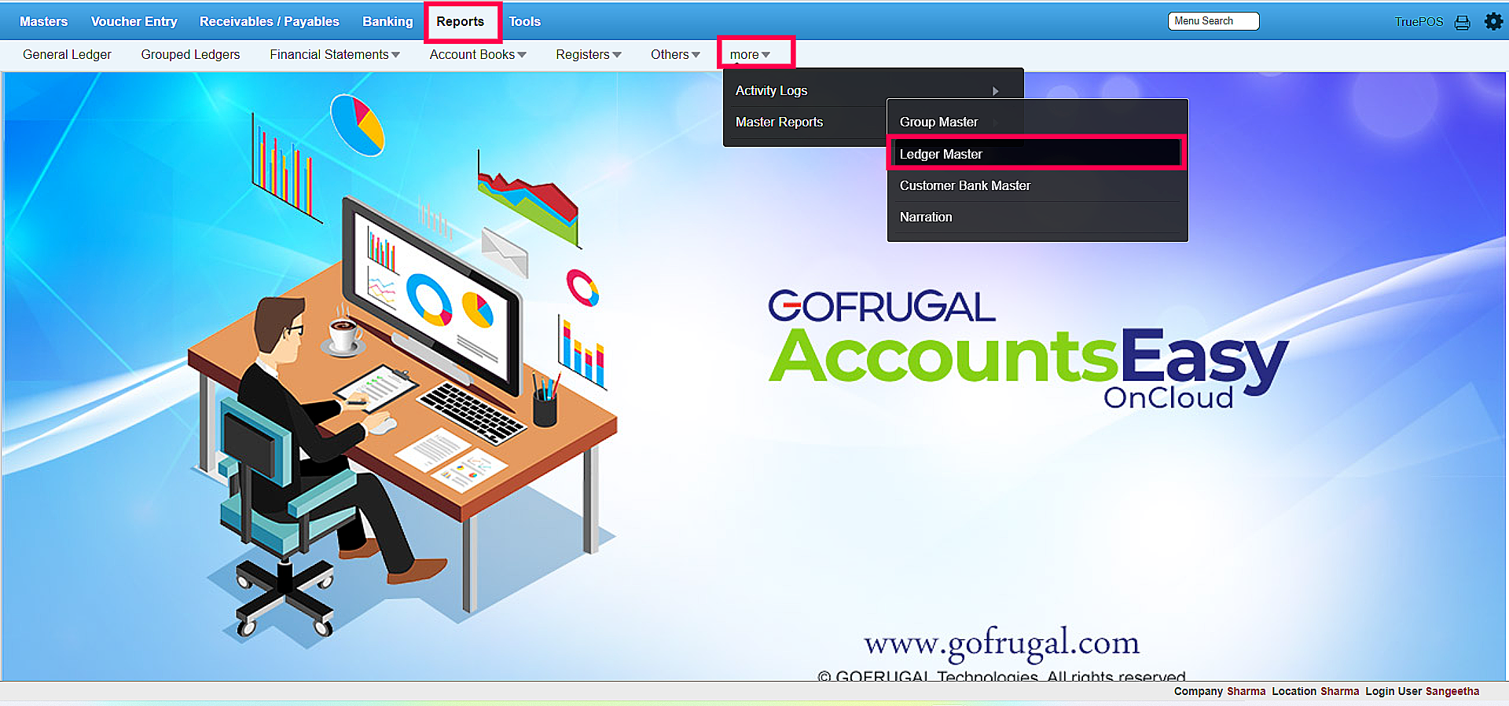Open the Banking menu

387,21
